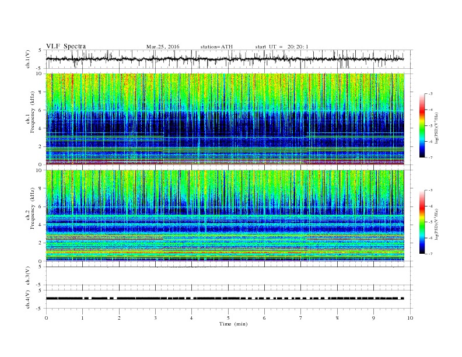
Task: Click the "-6" label on ch.2 color scale
Action: [430, 237]
